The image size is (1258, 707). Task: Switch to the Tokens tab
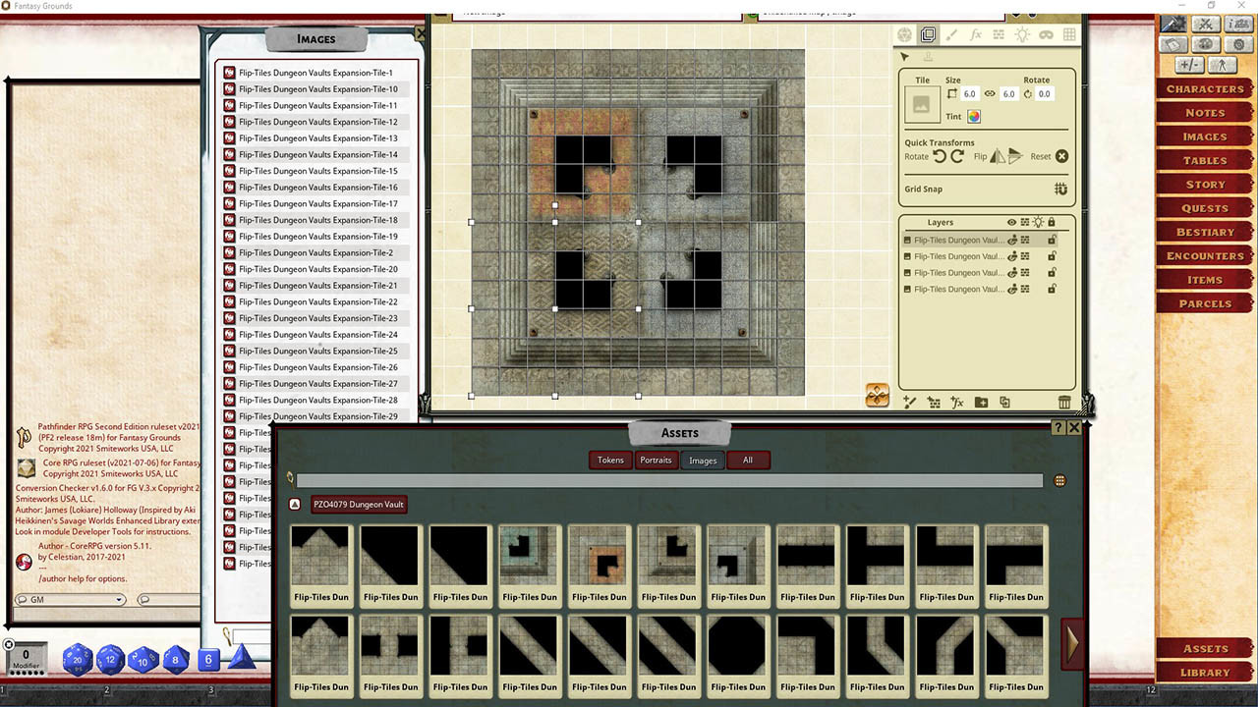609,460
